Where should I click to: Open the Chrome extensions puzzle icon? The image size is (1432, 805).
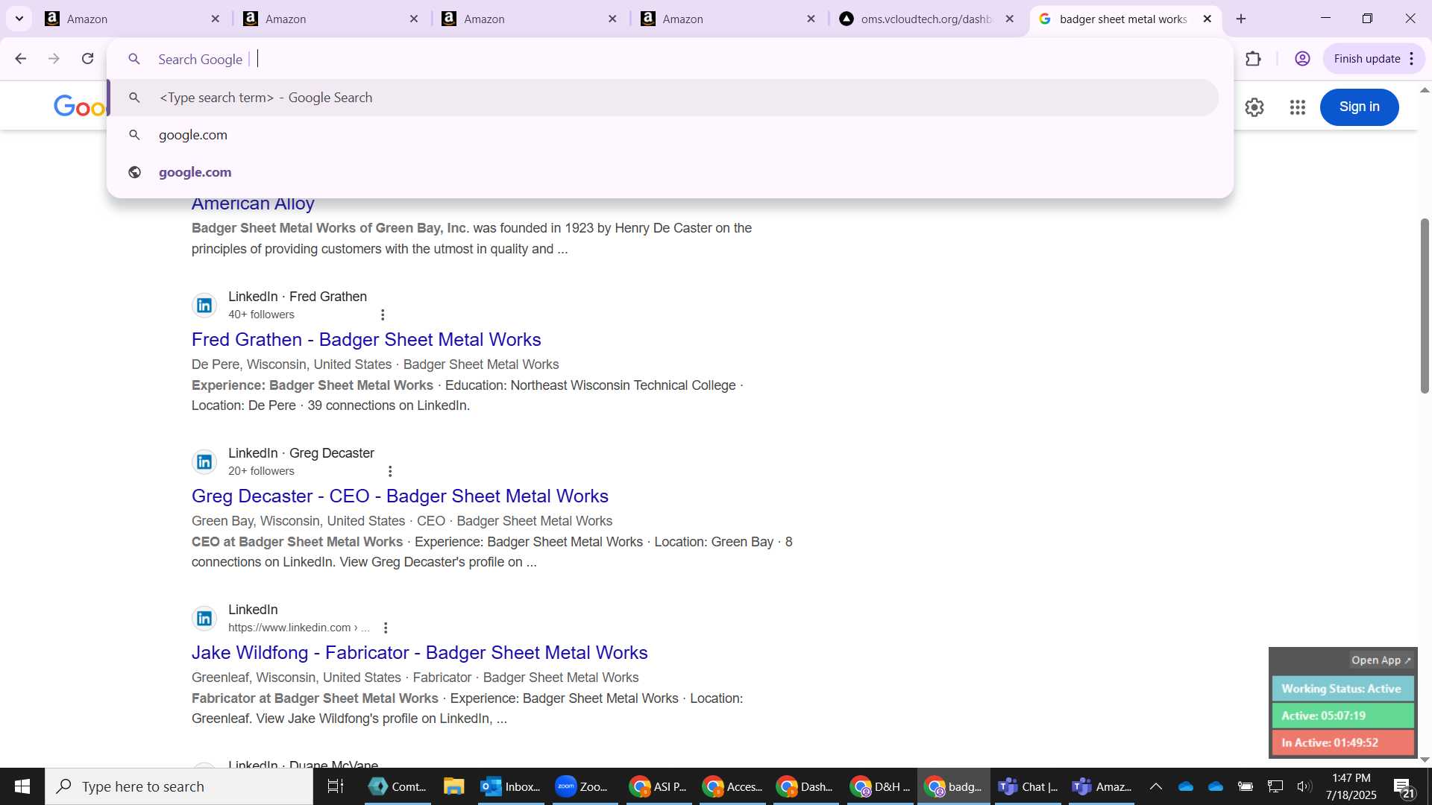tap(1253, 59)
